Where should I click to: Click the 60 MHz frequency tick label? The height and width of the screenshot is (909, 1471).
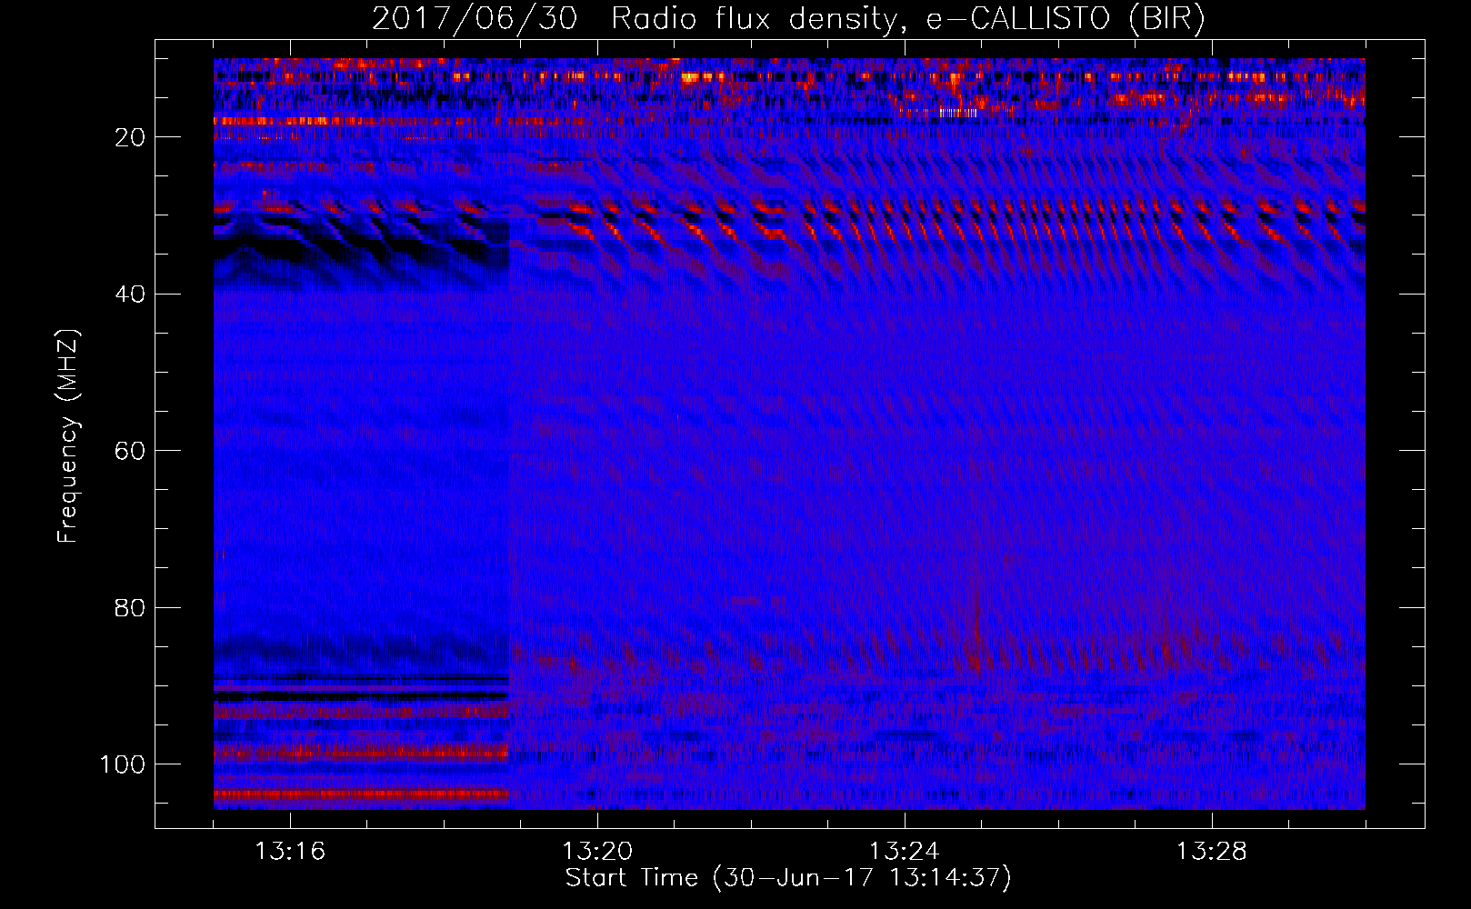[131, 451]
